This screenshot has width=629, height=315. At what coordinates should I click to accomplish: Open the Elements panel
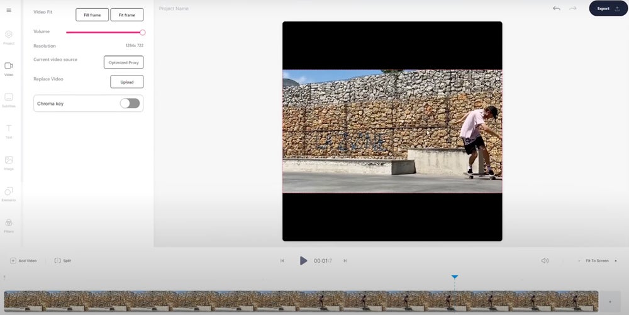(9, 193)
